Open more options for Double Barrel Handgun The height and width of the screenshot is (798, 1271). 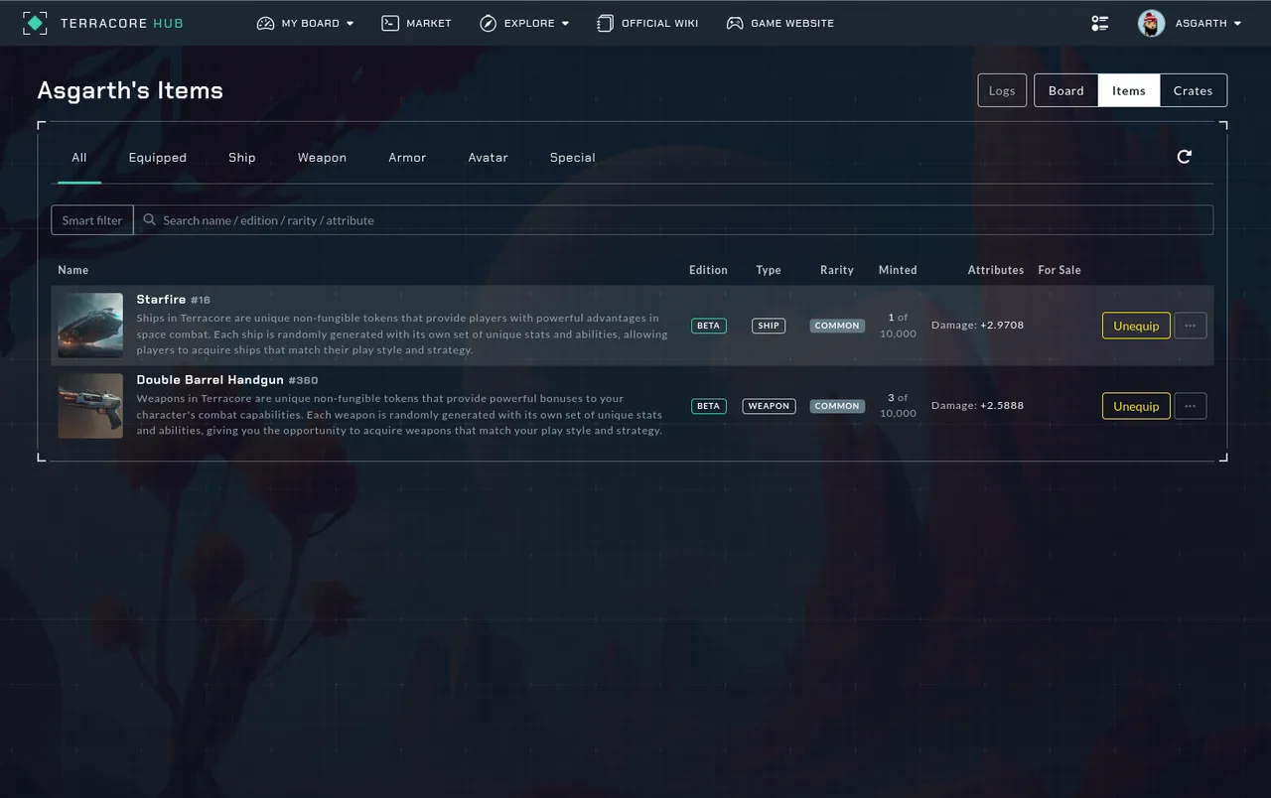1191,406
